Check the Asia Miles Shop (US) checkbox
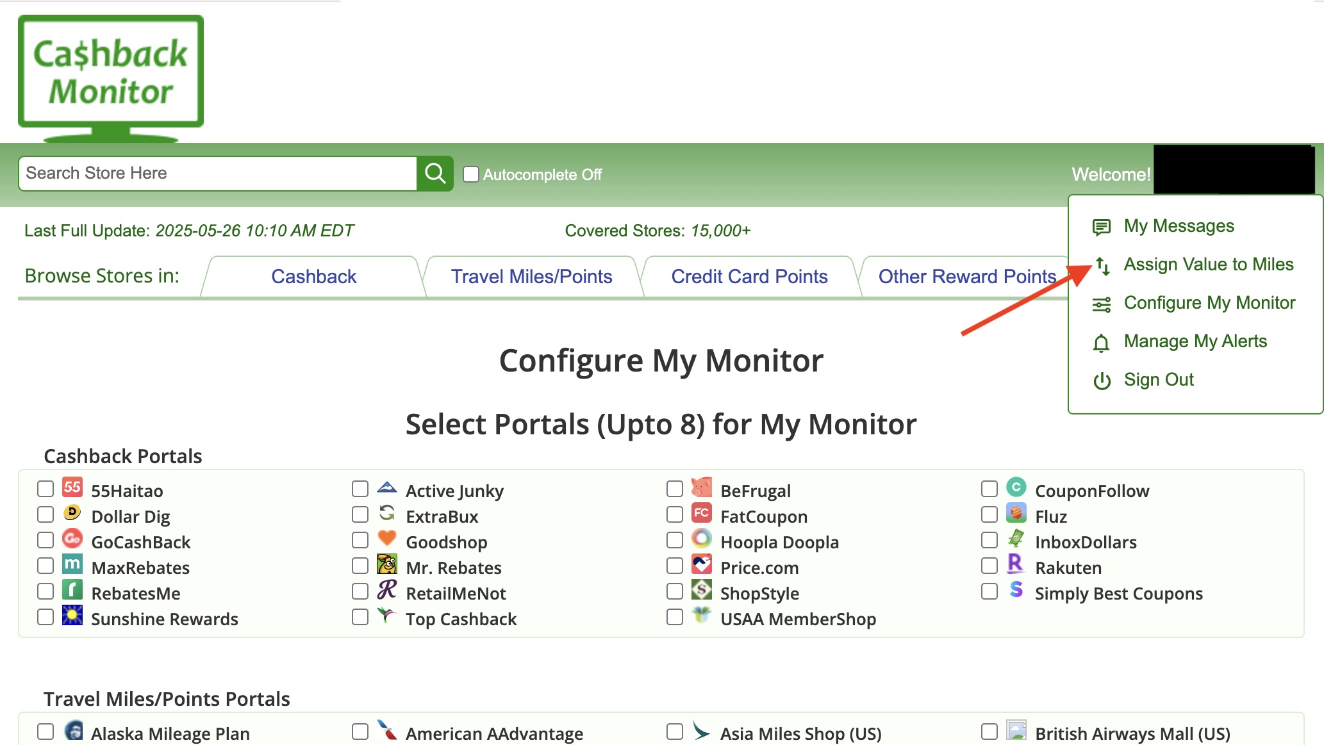This screenshot has height=745, width=1324. click(x=675, y=732)
